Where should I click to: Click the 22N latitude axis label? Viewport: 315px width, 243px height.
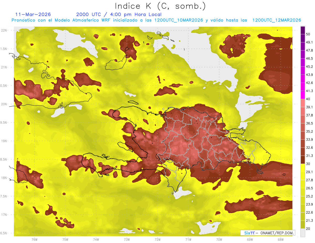point(4,30)
